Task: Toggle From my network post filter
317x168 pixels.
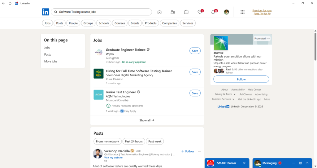Action: click(x=107, y=141)
